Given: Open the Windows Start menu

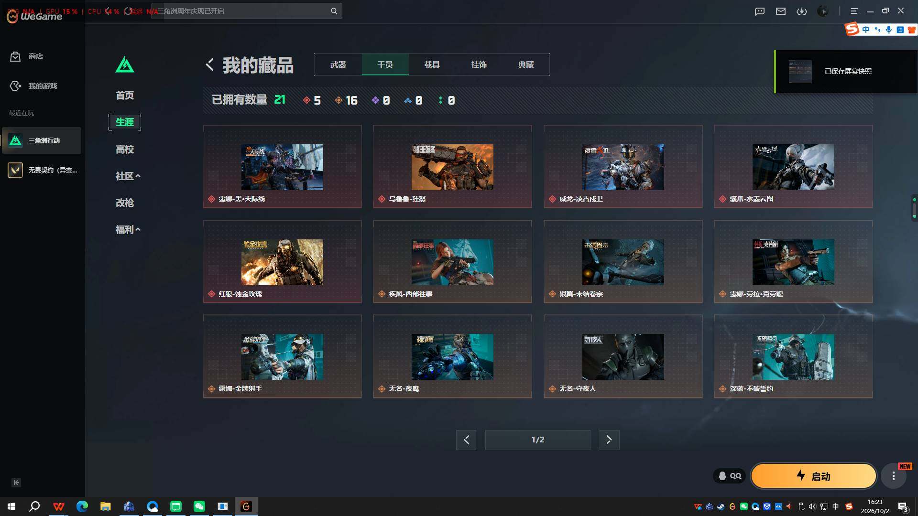Looking at the screenshot, I should (11, 506).
